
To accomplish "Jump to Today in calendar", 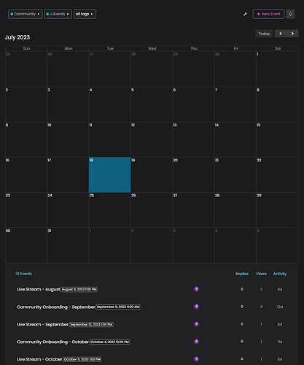I will (x=264, y=34).
